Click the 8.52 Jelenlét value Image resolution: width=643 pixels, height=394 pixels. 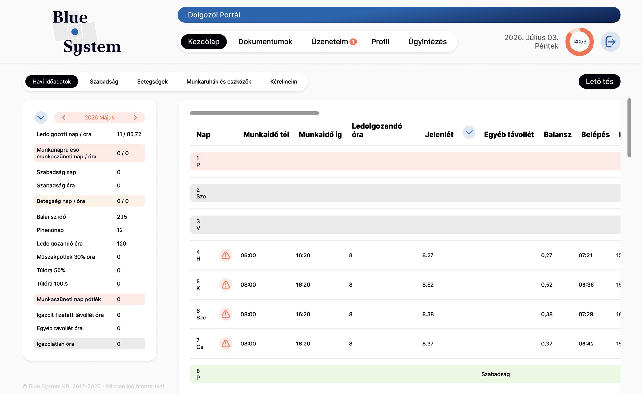pyautogui.click(x=428, y=285)
